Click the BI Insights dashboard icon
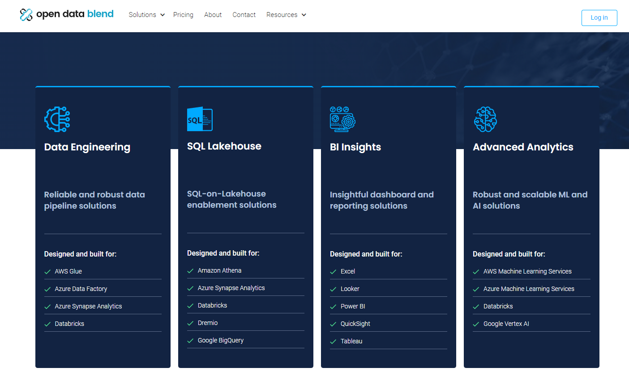 [342, 119]
